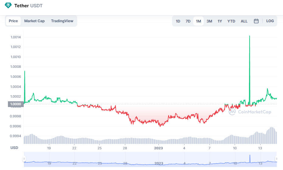This screenshot has width=283, height=170.
Task: Select the 1M time range
Action: [198, 21]
